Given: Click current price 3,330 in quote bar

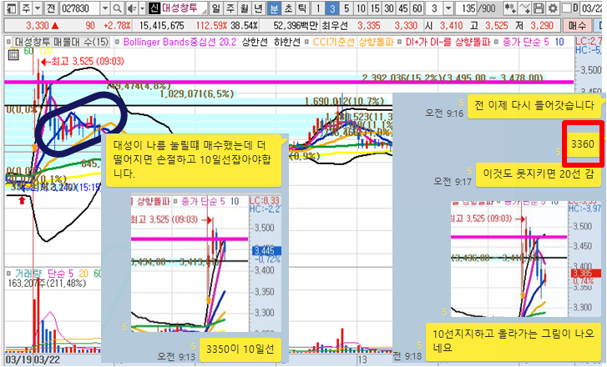Looking at the screenshot, I should coord(38,26).
